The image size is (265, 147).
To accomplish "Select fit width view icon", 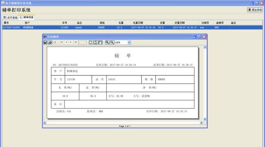I will (x=100, y=42).
